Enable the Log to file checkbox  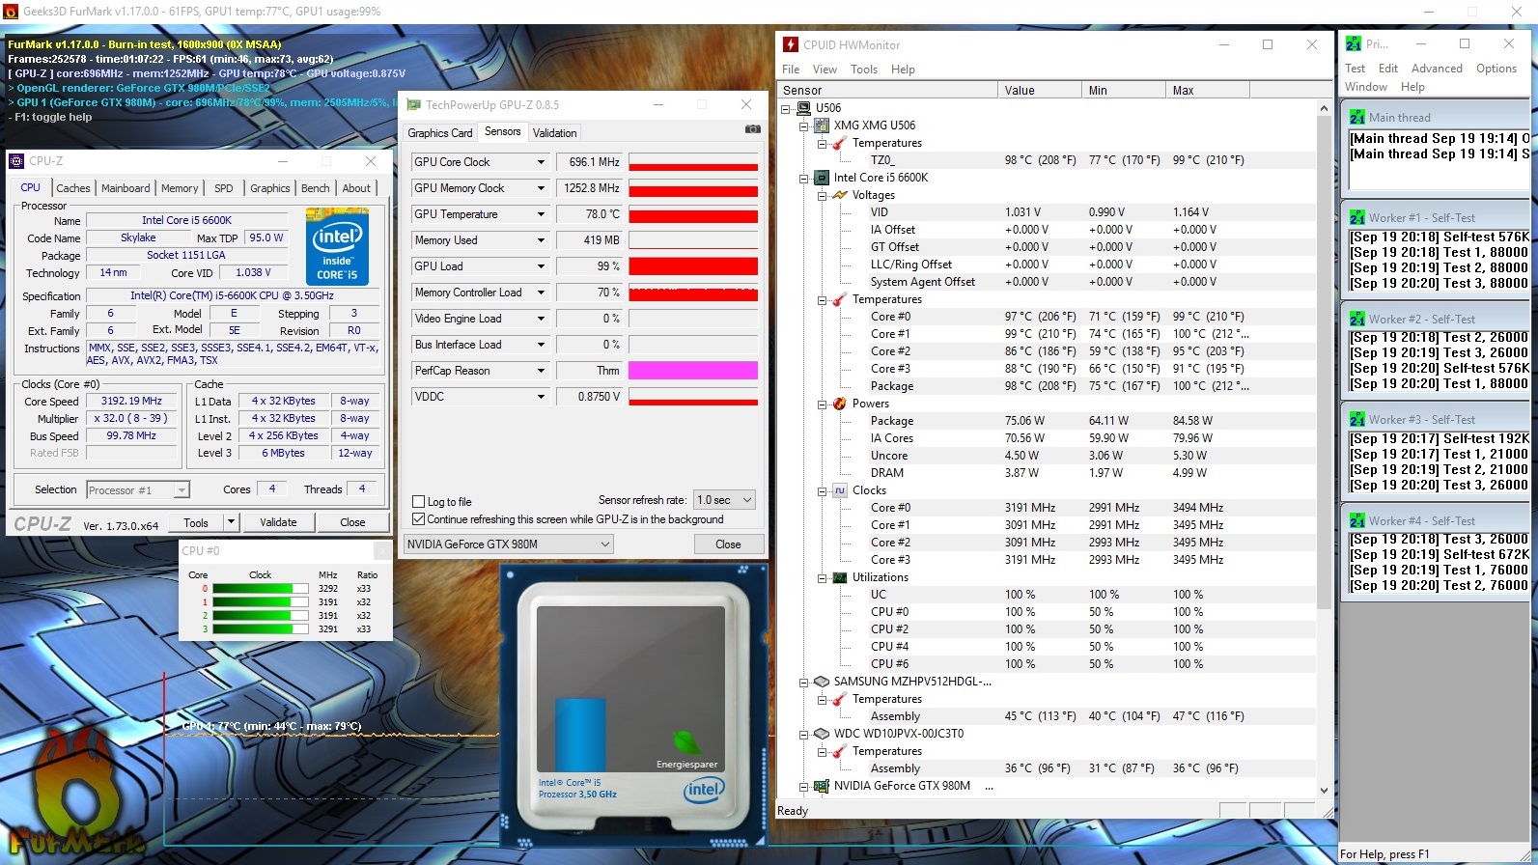click(419, 502)
